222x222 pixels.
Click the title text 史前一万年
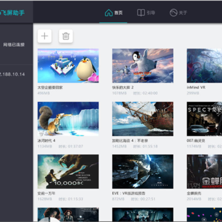click(46, 194)
